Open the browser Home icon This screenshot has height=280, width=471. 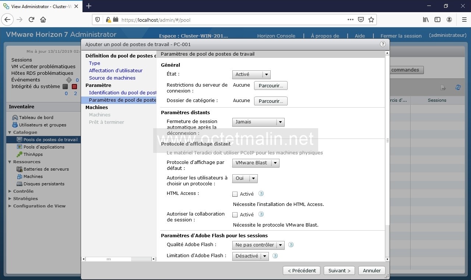tap(43, 20)
